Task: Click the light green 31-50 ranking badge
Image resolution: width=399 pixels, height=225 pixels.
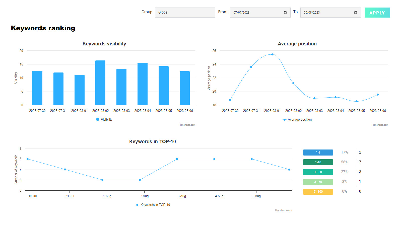Action: [318, 182]
